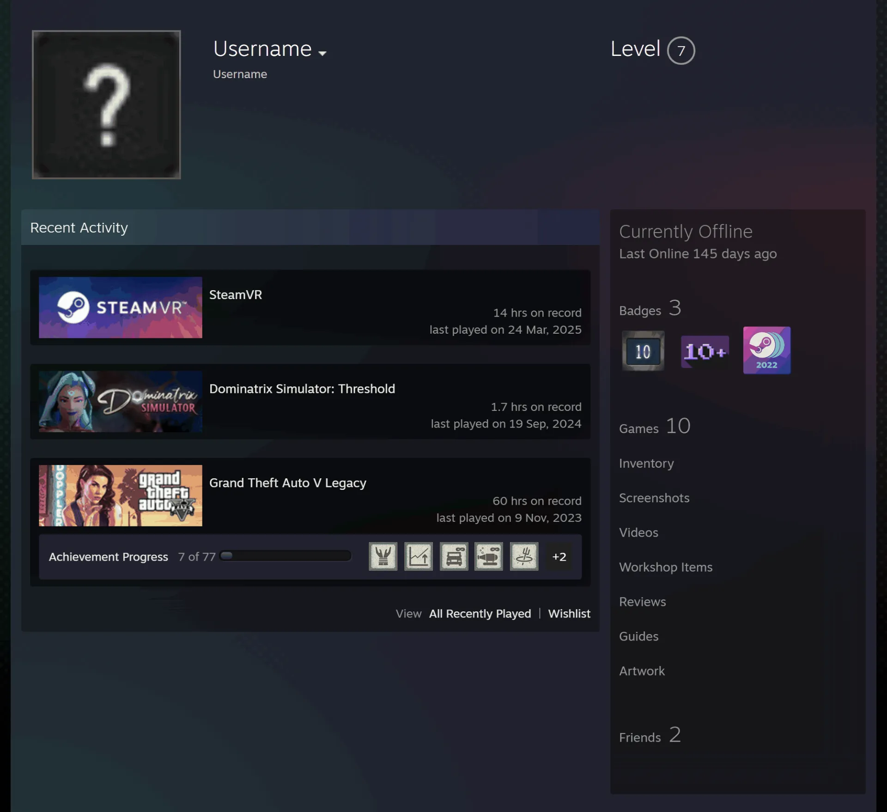Open the Badges section
The image size is (887, 812).
point(650,309)
